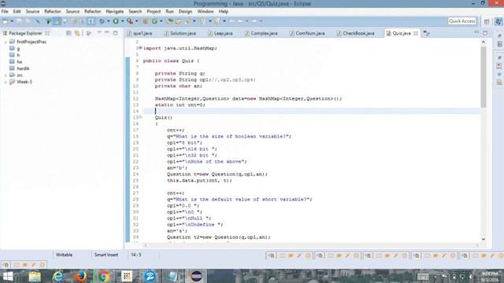
Task: Click the Writable status bar entry
Action: coord(64,255)
